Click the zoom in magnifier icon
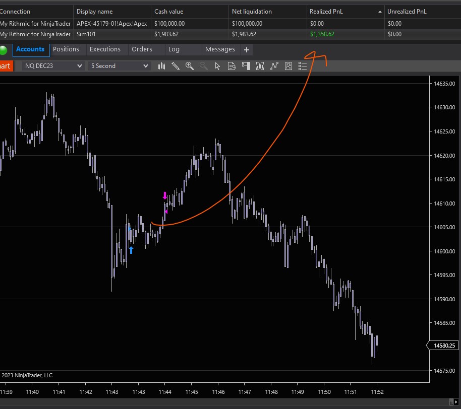Image resolution: width=461 pixels, height=409 pixels. click(x=190, y=66)
